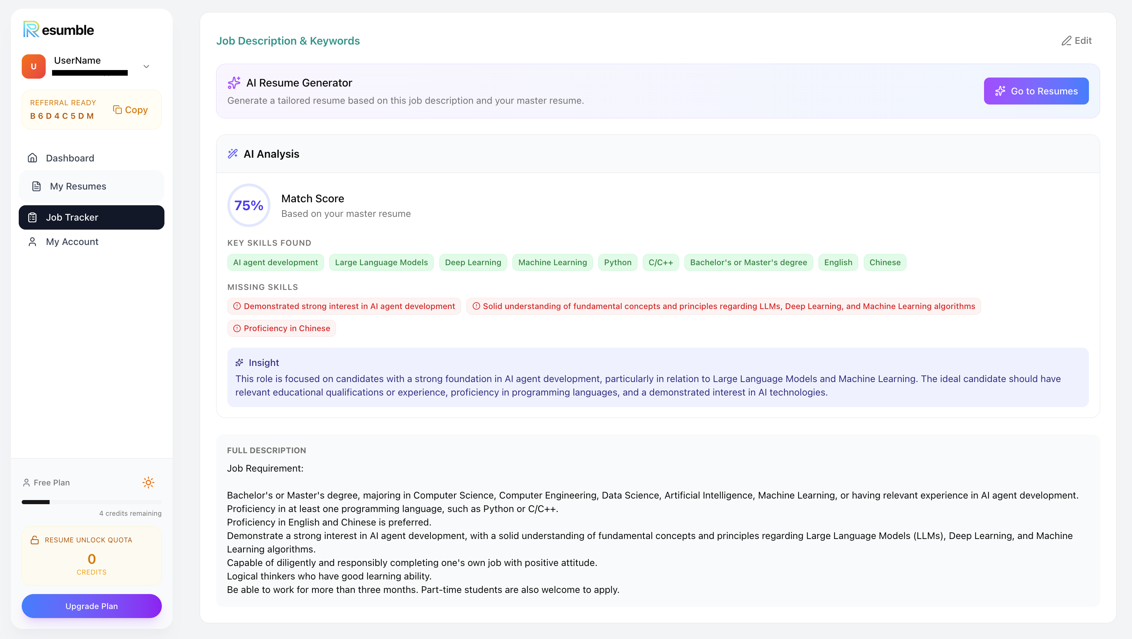Click the lock icon in Resume Unlock Quota
The width and height of the screenshot is (1132, 639).
35,540
